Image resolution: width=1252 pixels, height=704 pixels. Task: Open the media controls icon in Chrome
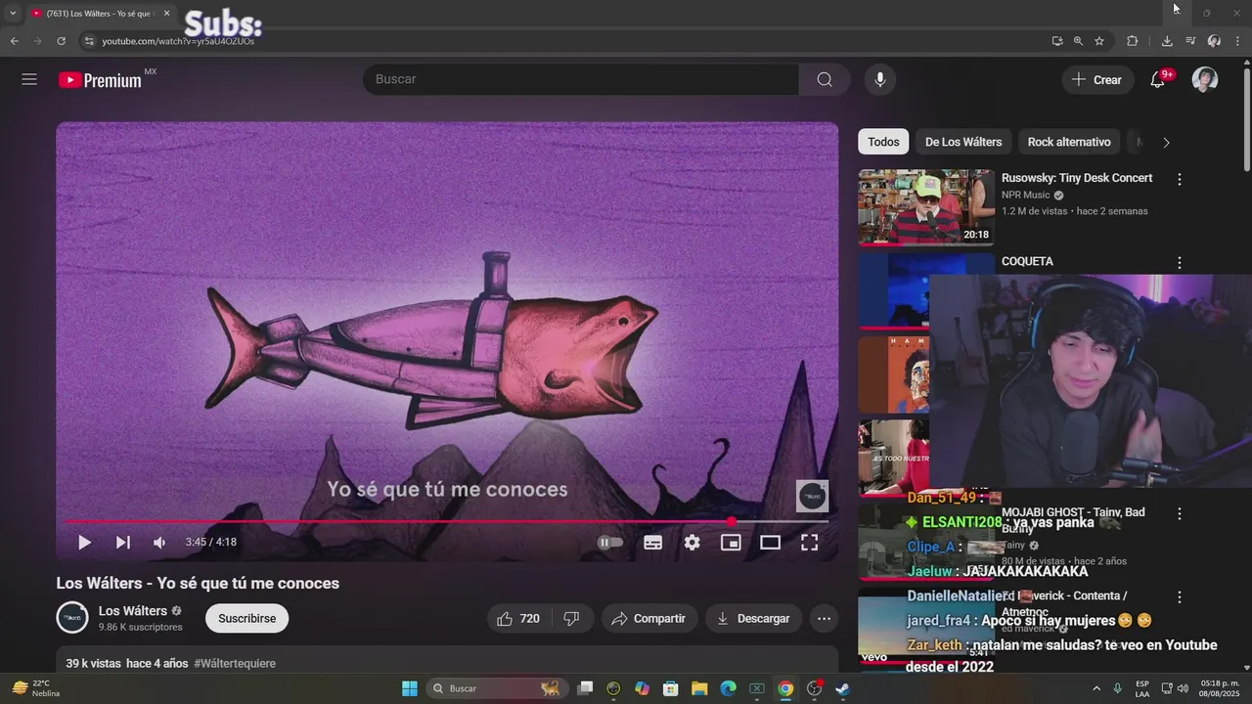point(1190,41)
